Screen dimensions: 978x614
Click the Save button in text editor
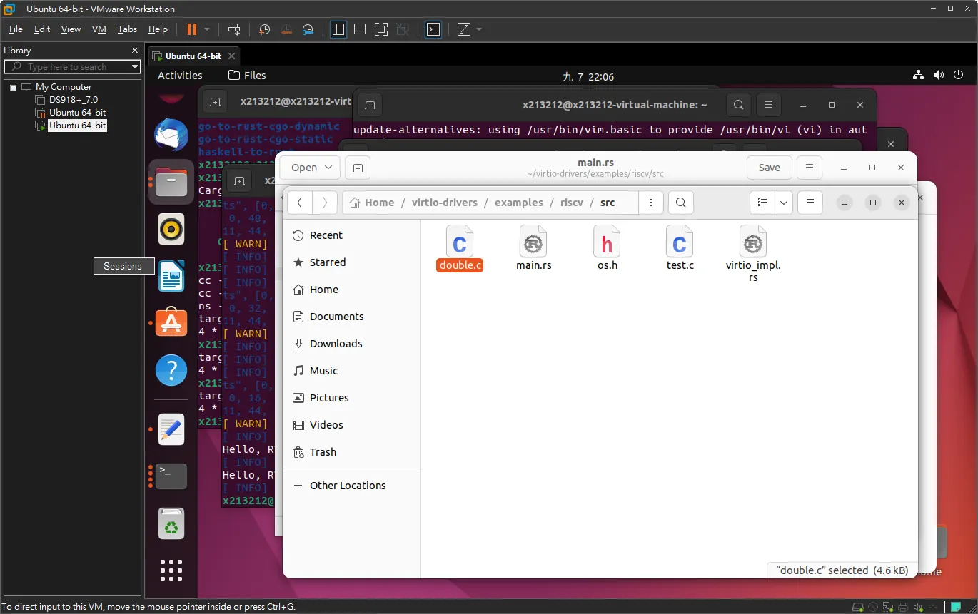pyautogui.click(x=769, y=168)
